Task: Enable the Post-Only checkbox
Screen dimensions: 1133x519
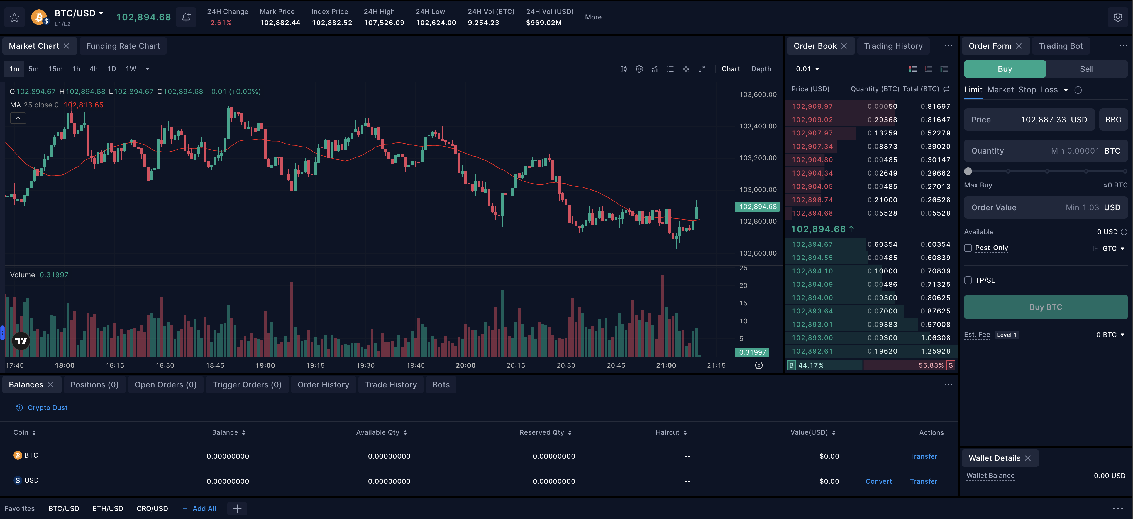Action: click(968, 248)
